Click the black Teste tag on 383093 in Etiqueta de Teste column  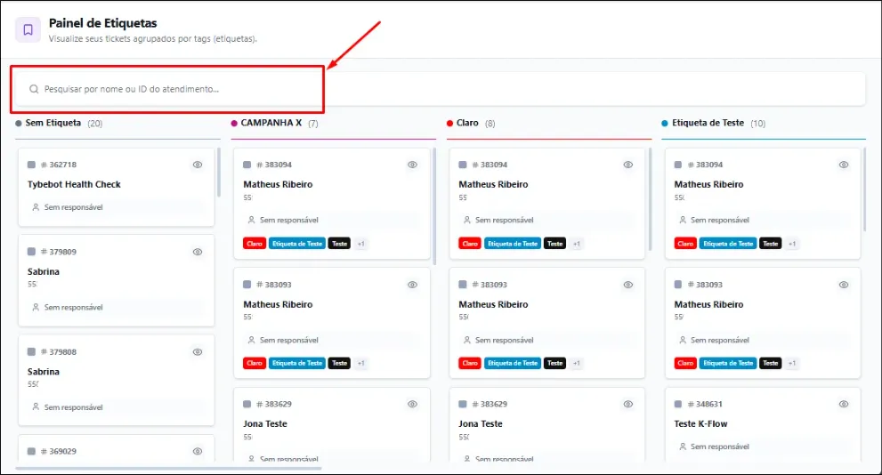[771, 363]
